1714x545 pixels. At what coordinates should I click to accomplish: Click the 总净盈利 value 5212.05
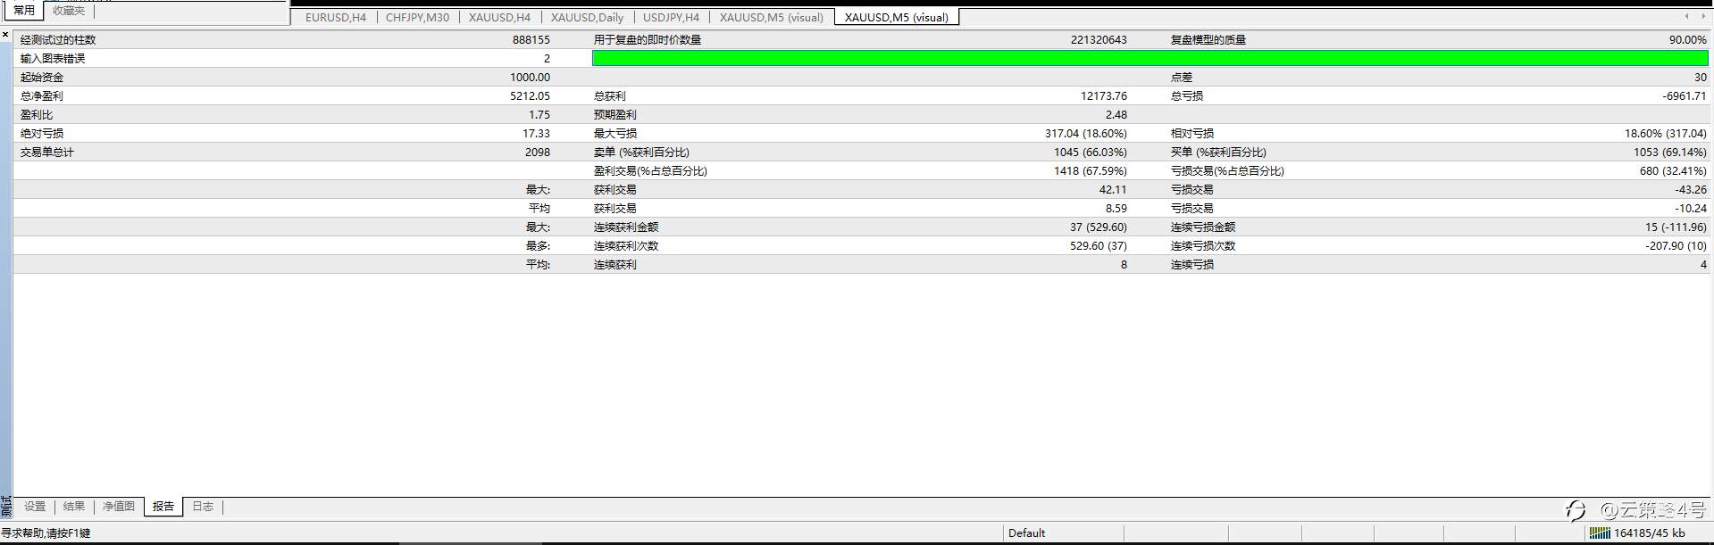click(x=530, y=96)
